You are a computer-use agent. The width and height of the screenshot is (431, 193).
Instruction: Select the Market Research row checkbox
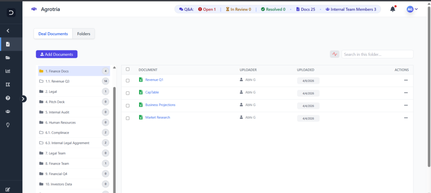[128, 118]
